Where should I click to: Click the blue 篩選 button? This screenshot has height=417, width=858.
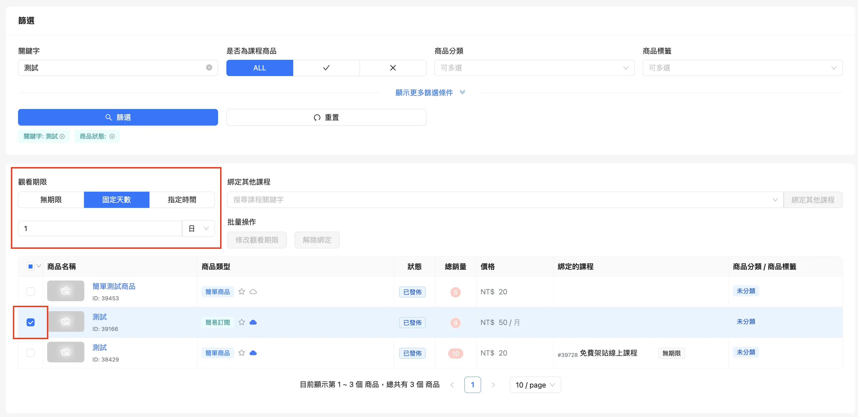coord(118,117)
